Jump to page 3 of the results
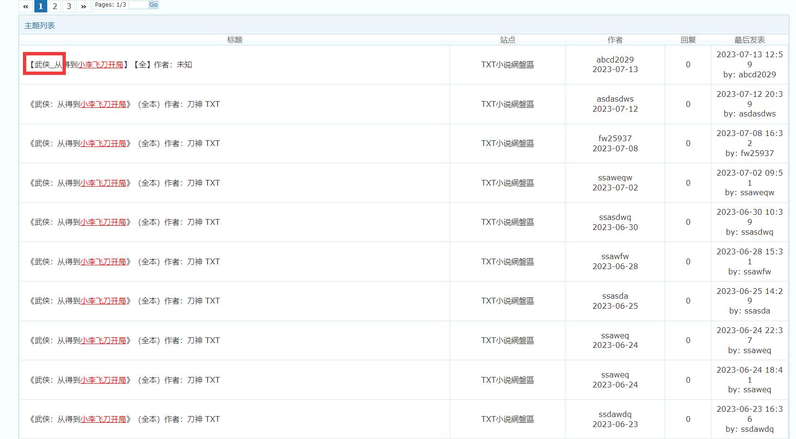Image resolution: width=796 pixels, height=439 pixels. (x=69, y=6)
